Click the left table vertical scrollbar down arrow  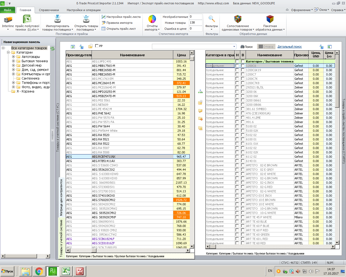pos(192,246)
